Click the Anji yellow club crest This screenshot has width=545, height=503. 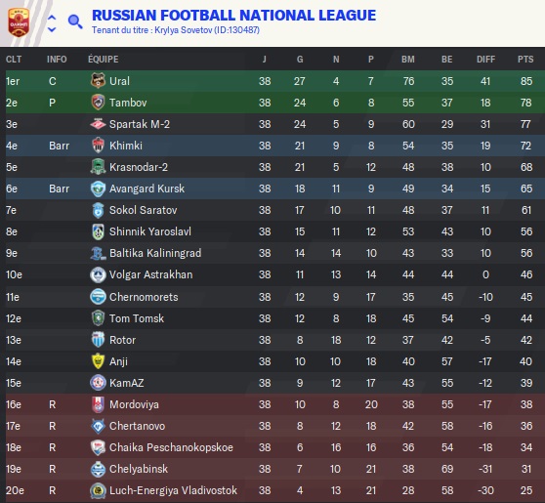[x=98, y=361]
